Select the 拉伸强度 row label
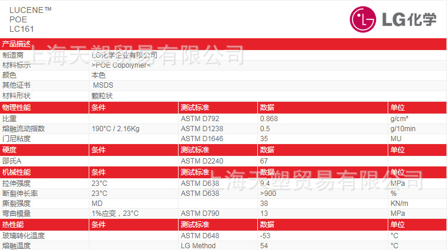Screen dimensions: 447x250 pyautogui.click(x=16, y=183)
